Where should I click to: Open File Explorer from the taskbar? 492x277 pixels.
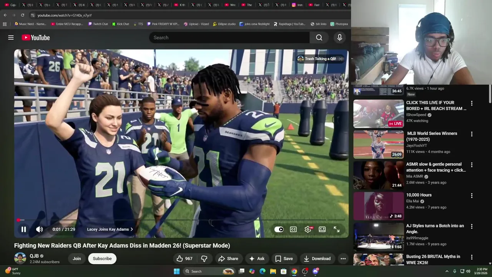point(273,271)
